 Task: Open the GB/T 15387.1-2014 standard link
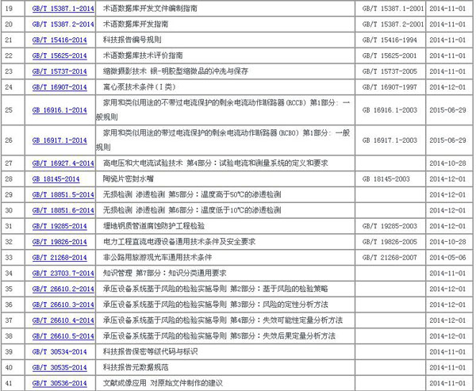63,9
